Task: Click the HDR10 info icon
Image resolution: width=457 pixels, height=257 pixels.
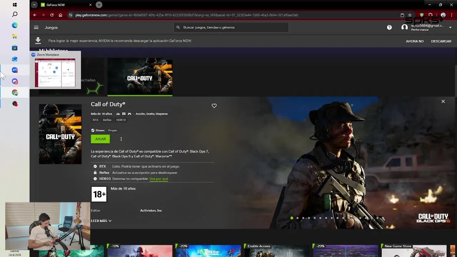Action: (95, 179)
